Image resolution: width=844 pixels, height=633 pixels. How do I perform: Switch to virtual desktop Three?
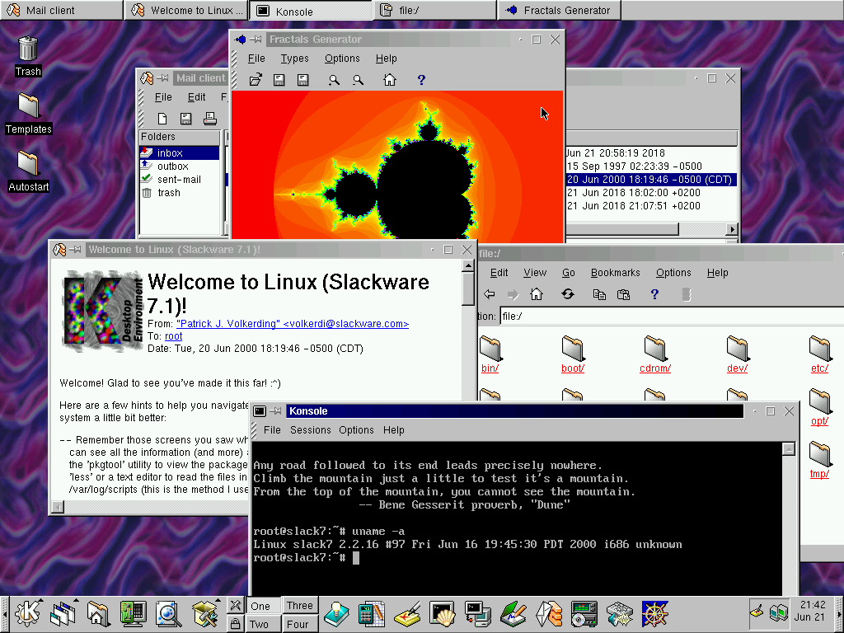(299, 606)
